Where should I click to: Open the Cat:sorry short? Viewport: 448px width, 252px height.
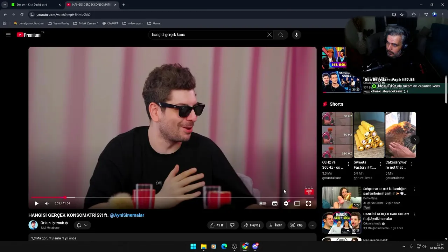pos(400,135)
